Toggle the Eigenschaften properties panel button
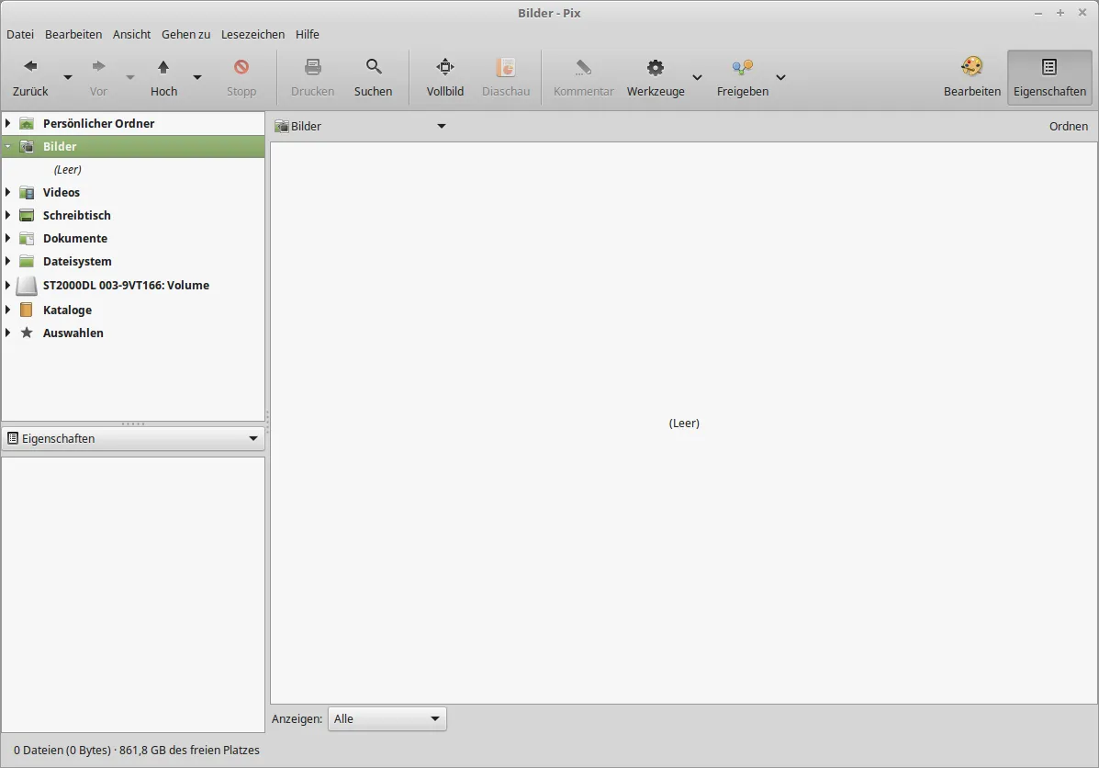 click(x=1049, y=77)
